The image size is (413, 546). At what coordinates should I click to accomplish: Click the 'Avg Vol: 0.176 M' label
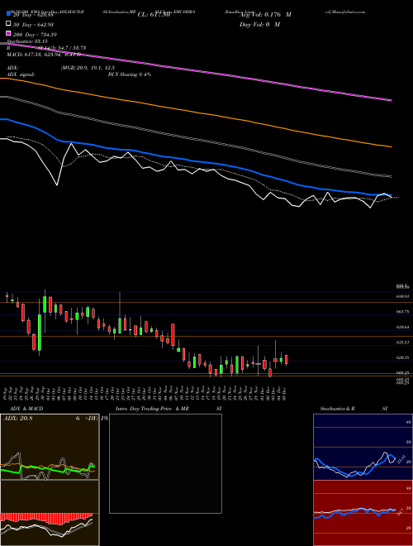click(265, 15)
